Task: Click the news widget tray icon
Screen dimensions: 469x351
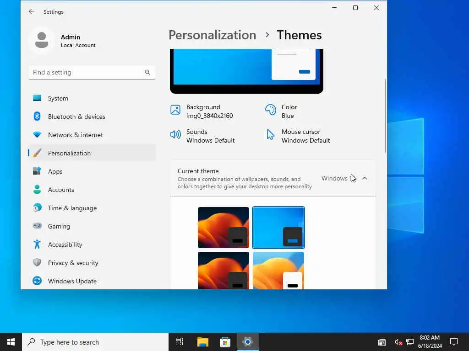Action: [x=382, y=342]
